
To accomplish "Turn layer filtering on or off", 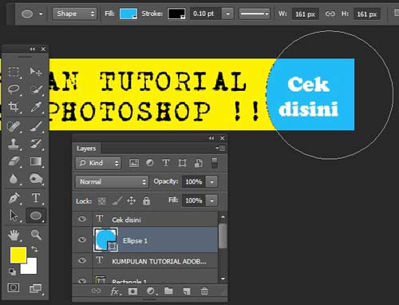I will pyautogui.click(x=214, y=163).
